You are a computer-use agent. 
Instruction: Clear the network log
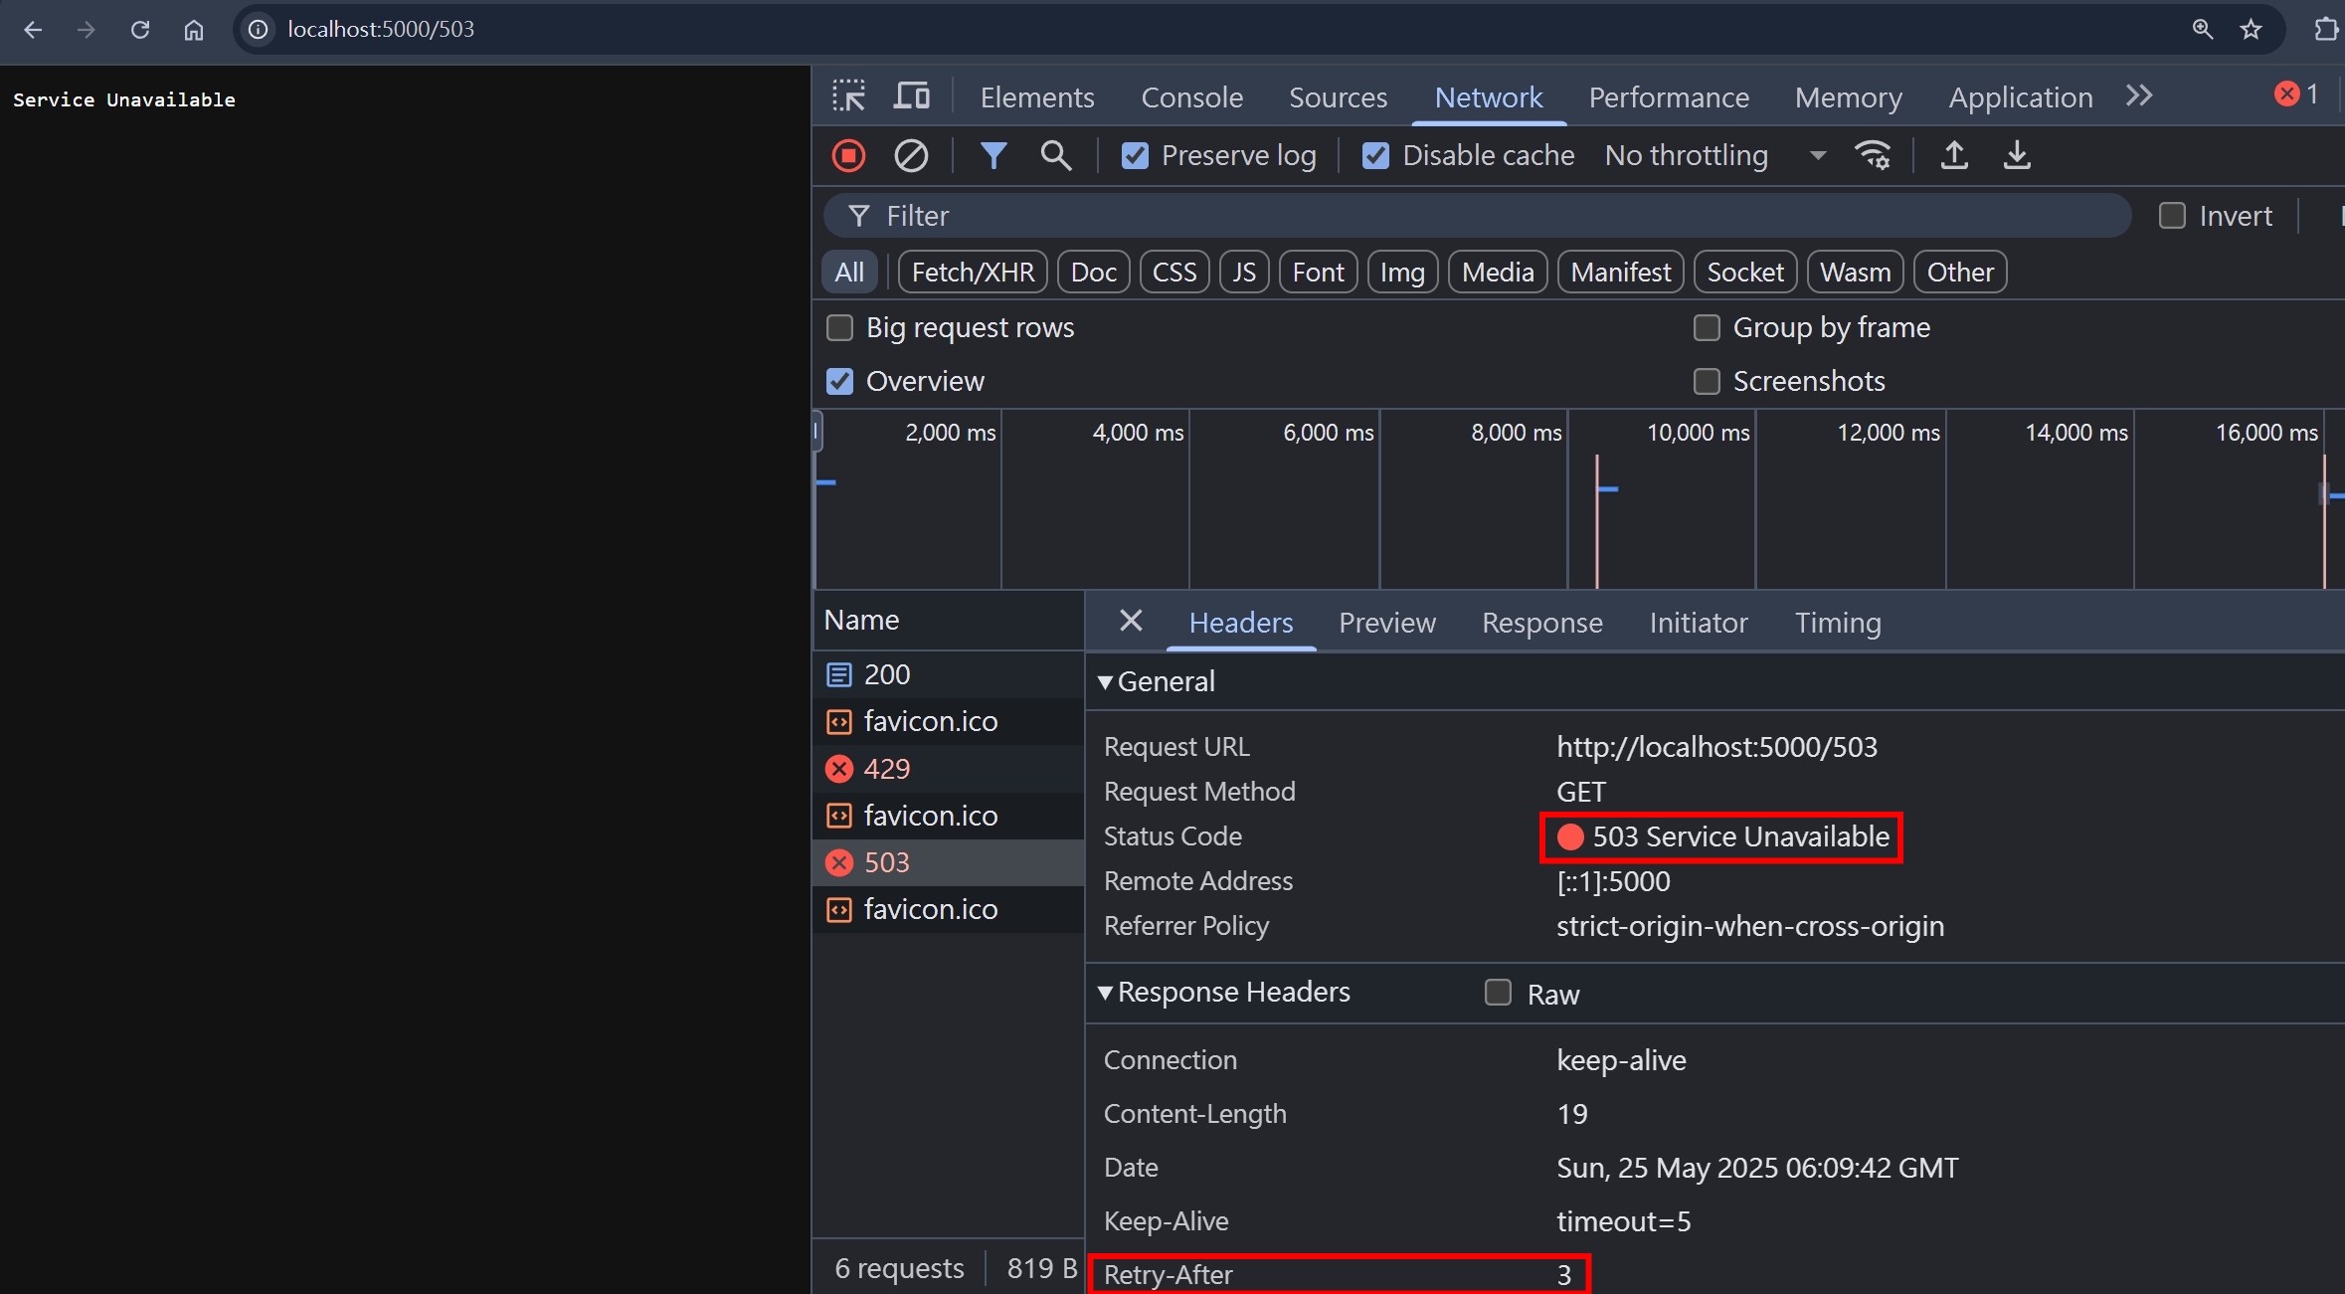[911, 155]
